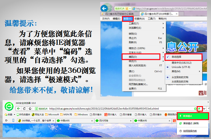Click the IE back arrow button

coord(104,9)
